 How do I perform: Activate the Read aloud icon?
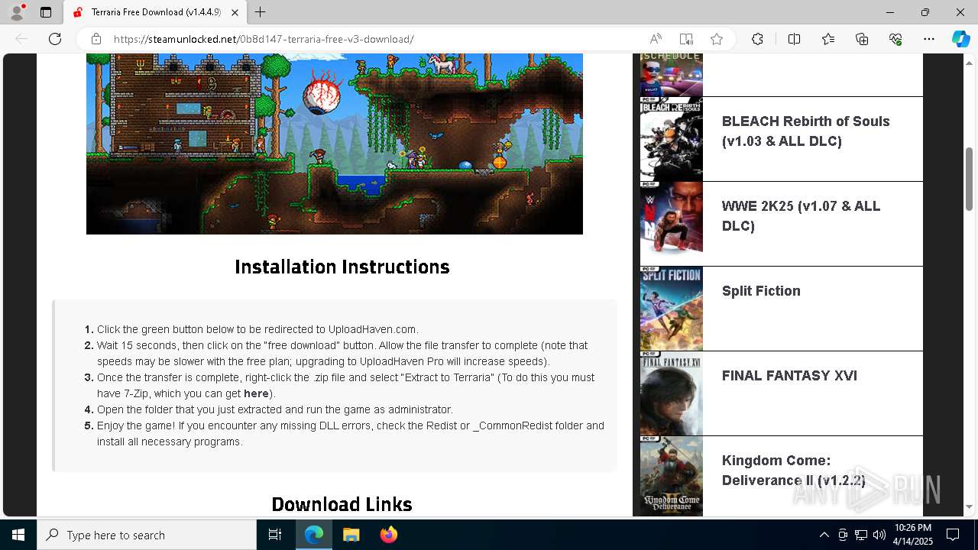[x=656, y=39]
